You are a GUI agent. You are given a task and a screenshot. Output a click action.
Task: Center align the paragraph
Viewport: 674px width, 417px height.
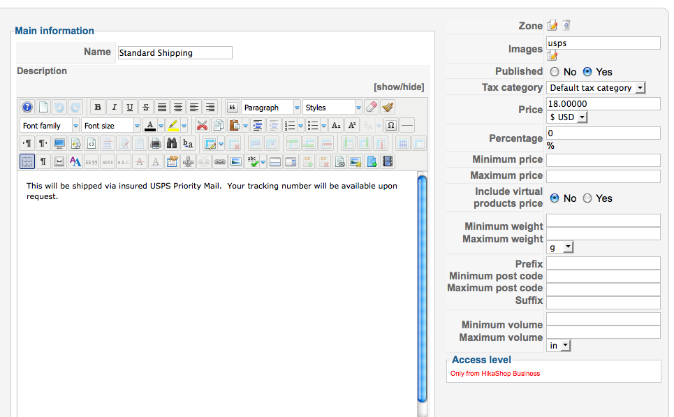(x=178, y=107)
